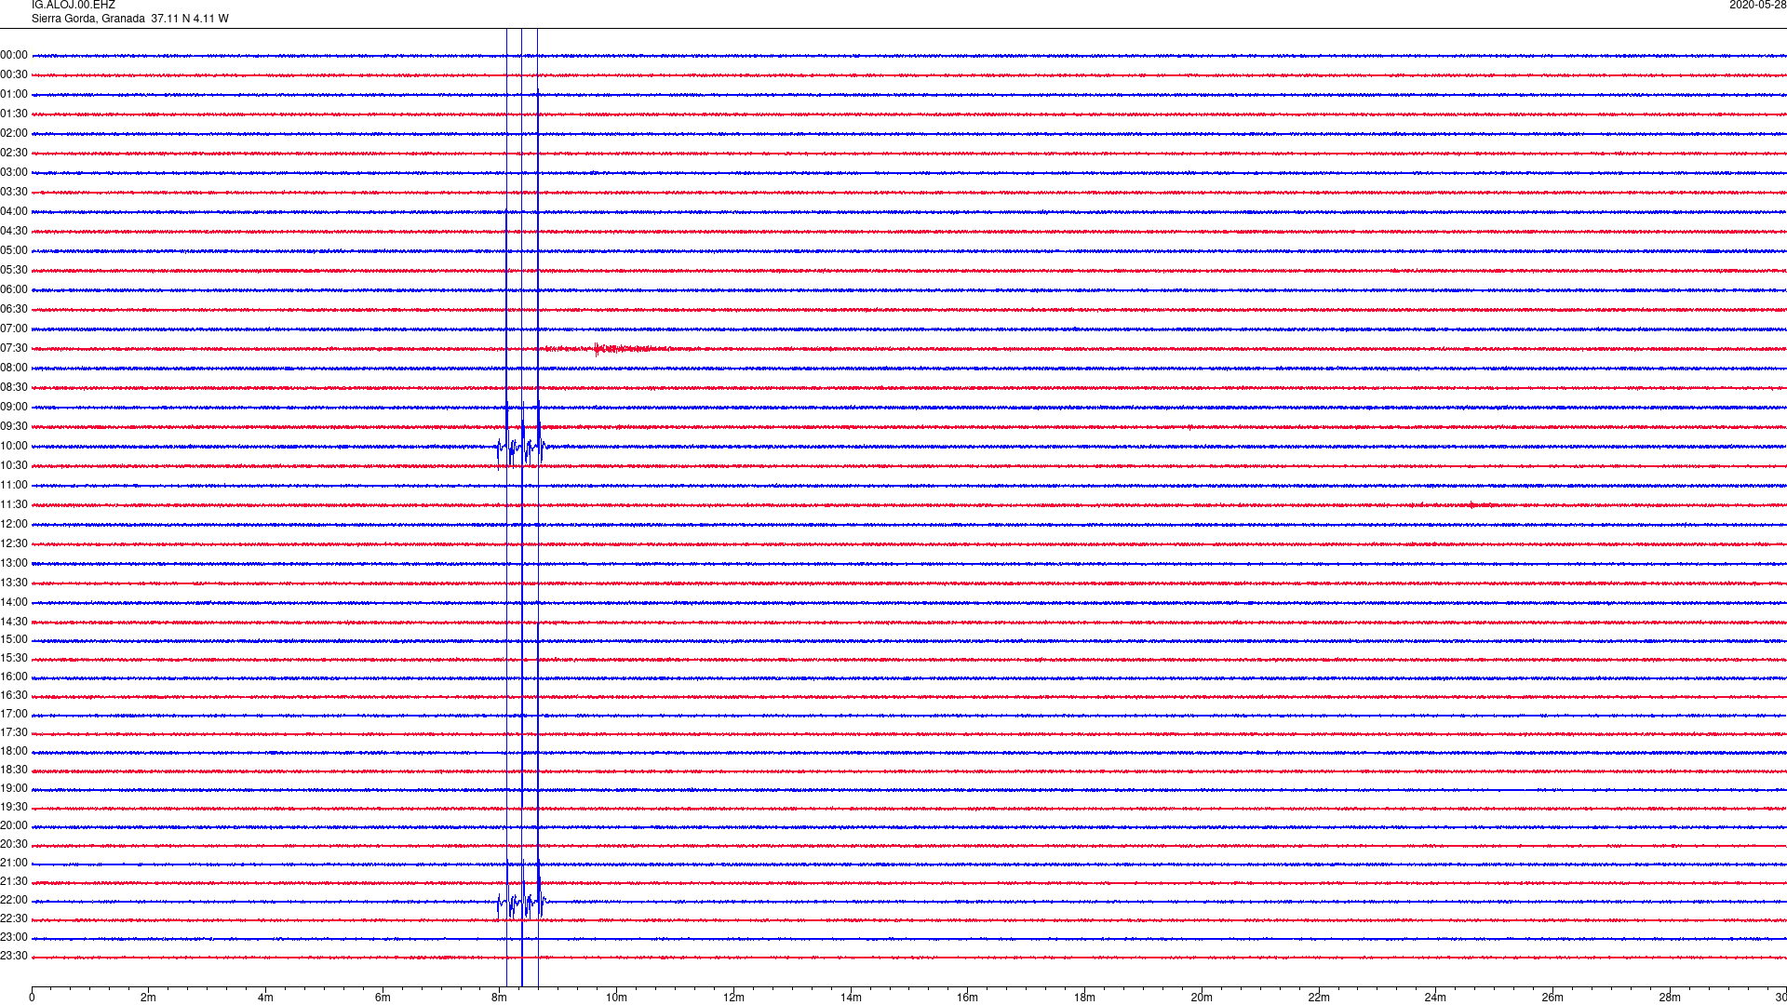
Task: Select the 05:00 trace label
Action: click(x=14, y=251)
